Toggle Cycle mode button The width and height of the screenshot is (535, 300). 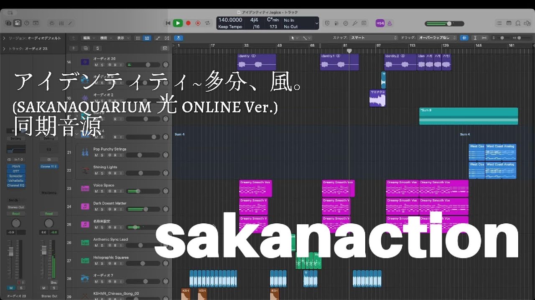(x=208, y=23)
